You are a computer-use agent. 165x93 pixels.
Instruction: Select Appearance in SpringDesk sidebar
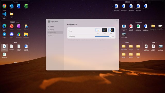(x=55, y=33)
